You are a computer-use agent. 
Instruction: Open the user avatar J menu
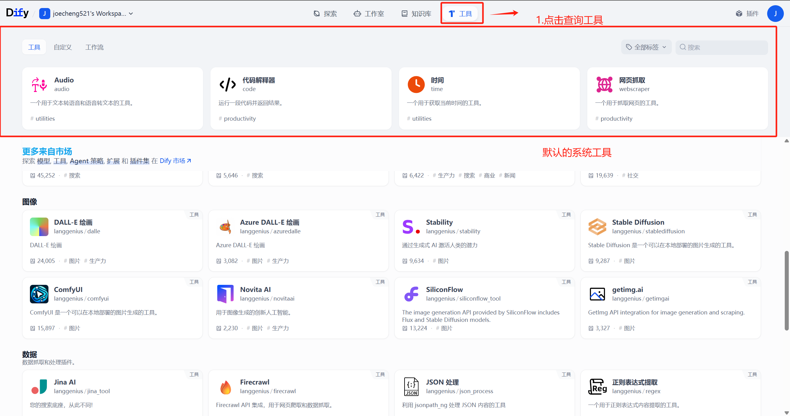[775, 14]
